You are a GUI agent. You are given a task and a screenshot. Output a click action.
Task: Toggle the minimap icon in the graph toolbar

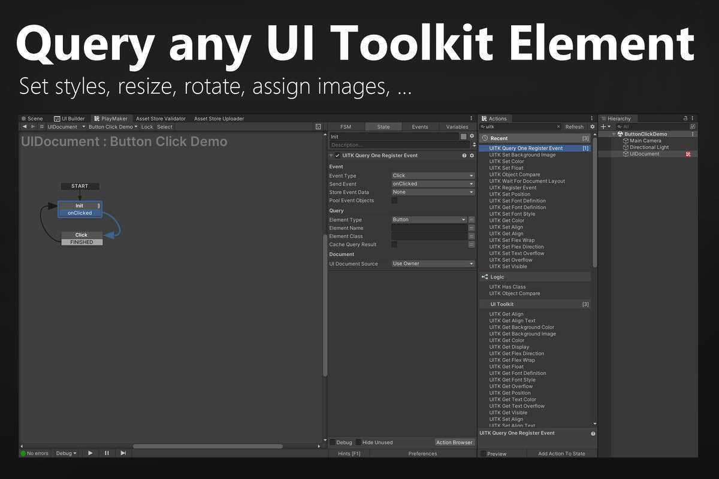[318, 127]
